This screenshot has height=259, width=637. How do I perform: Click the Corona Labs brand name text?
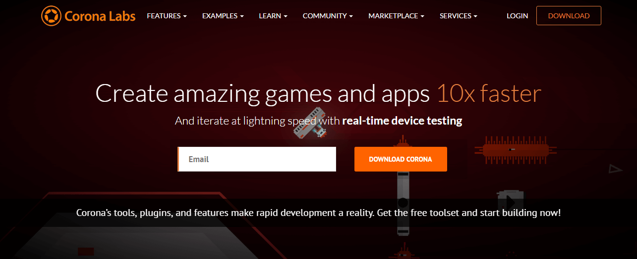pos(100,16)
